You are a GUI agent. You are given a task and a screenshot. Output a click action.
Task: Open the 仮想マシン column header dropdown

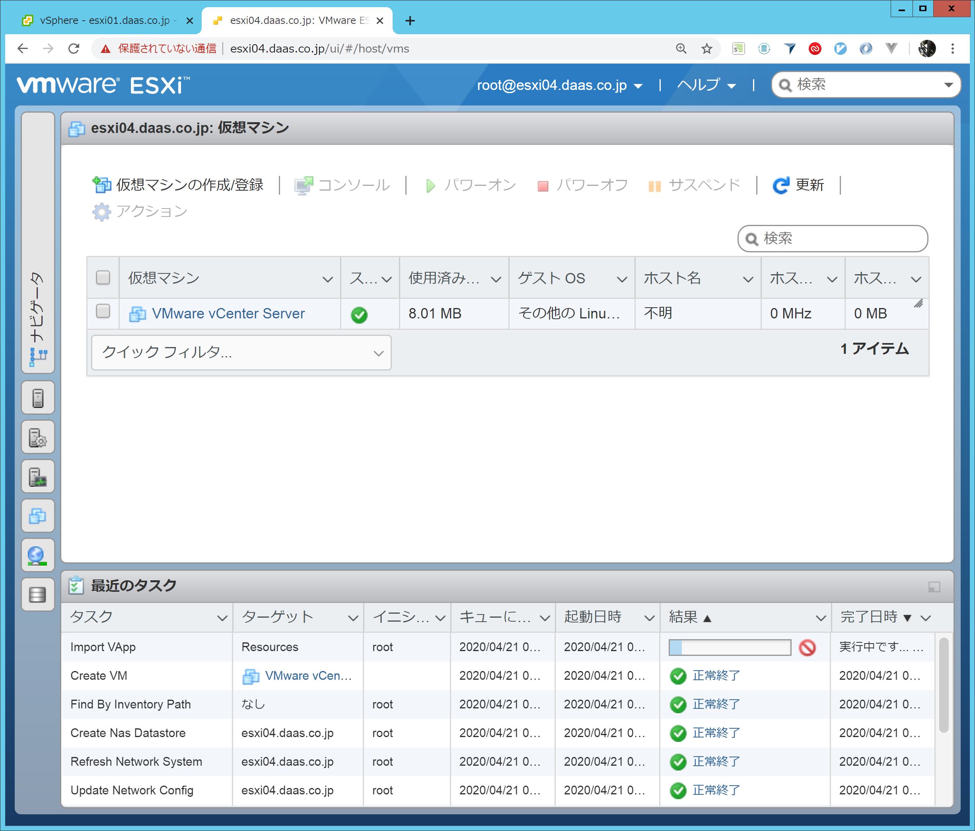coord(327,279)
